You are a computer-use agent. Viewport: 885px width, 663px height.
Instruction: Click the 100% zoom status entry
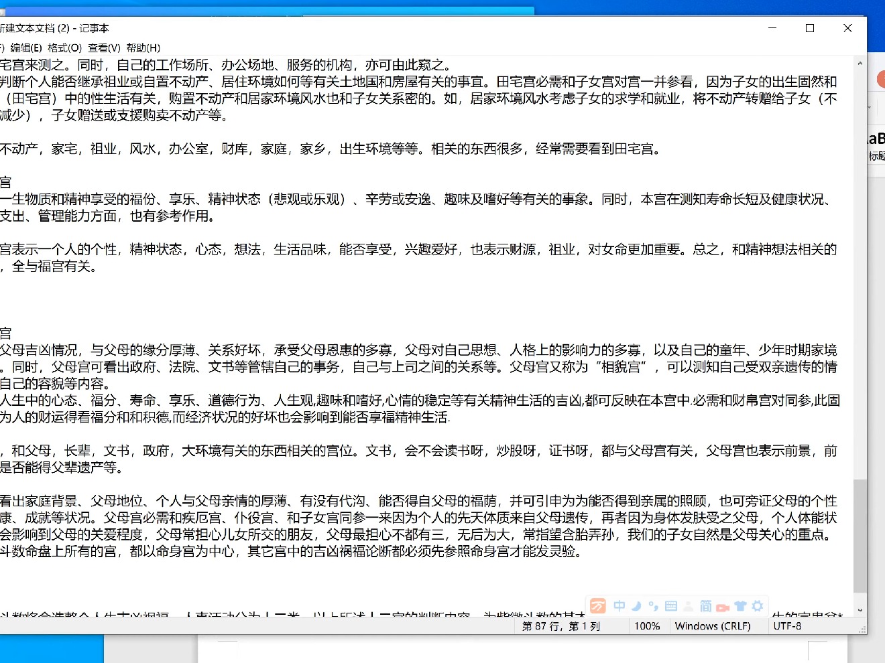(647, 626)
